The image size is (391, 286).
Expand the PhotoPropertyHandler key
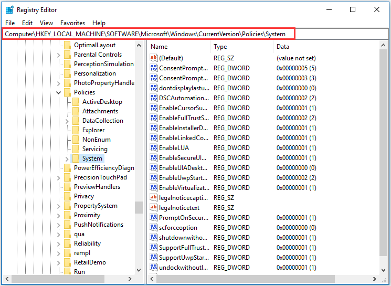coord(59,83)
